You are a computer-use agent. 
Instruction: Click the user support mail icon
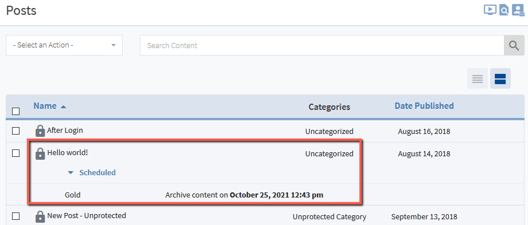pyautogui.click(x=518, y=10)
